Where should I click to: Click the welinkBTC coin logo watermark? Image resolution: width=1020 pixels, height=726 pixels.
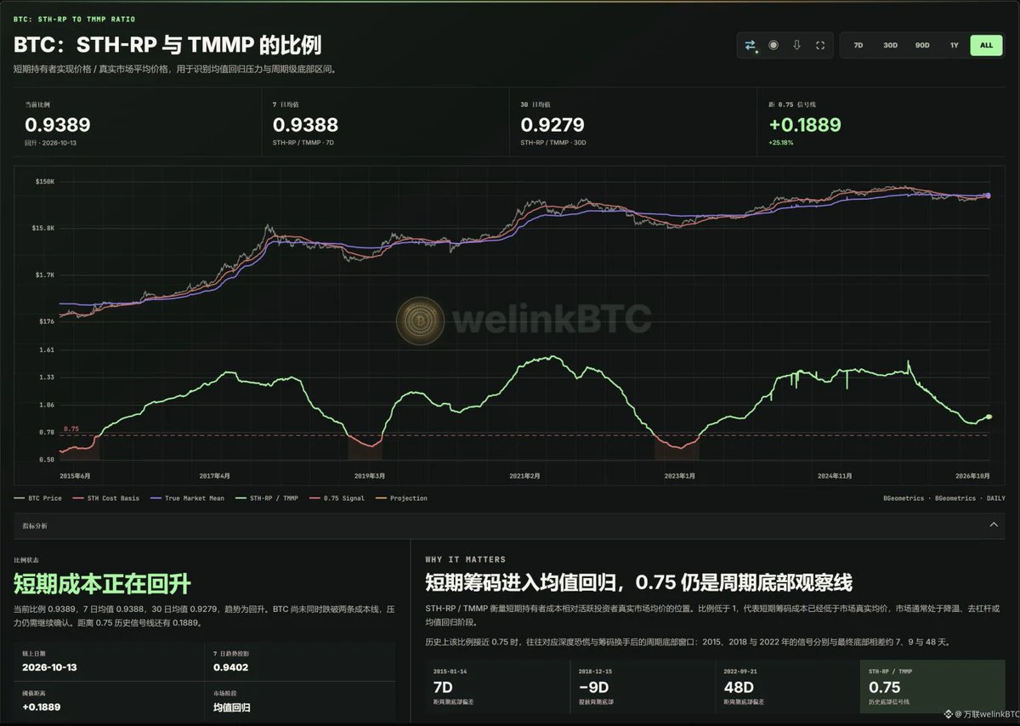(420, 320)
